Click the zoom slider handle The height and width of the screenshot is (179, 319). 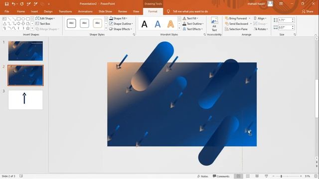pos(281,176)
